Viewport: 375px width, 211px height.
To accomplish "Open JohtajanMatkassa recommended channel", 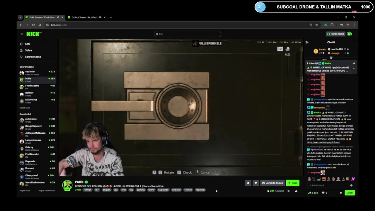I will (37, 134).
